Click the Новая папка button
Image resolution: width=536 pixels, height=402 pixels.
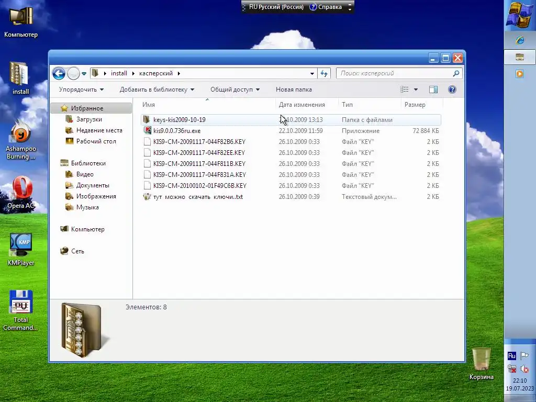tap(294, 90)
